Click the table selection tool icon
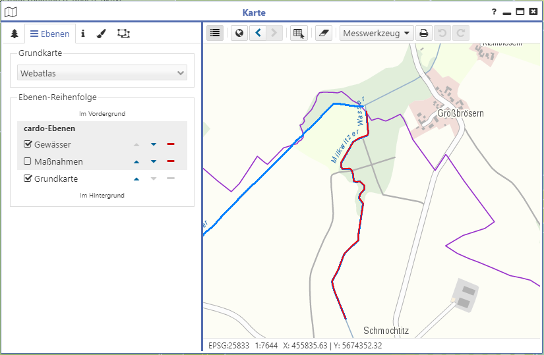 (x=299, y=33)
